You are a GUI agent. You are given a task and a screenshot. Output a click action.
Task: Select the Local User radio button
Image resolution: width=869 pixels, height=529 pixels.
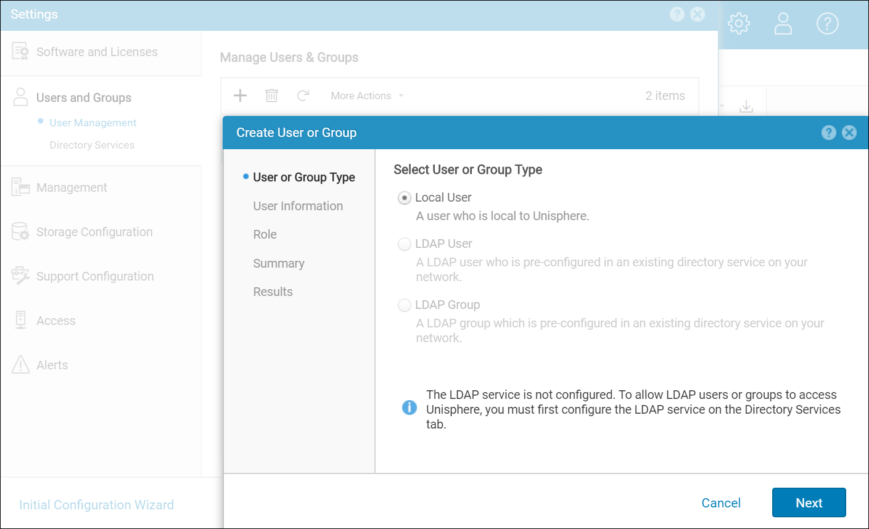(405, 198)
